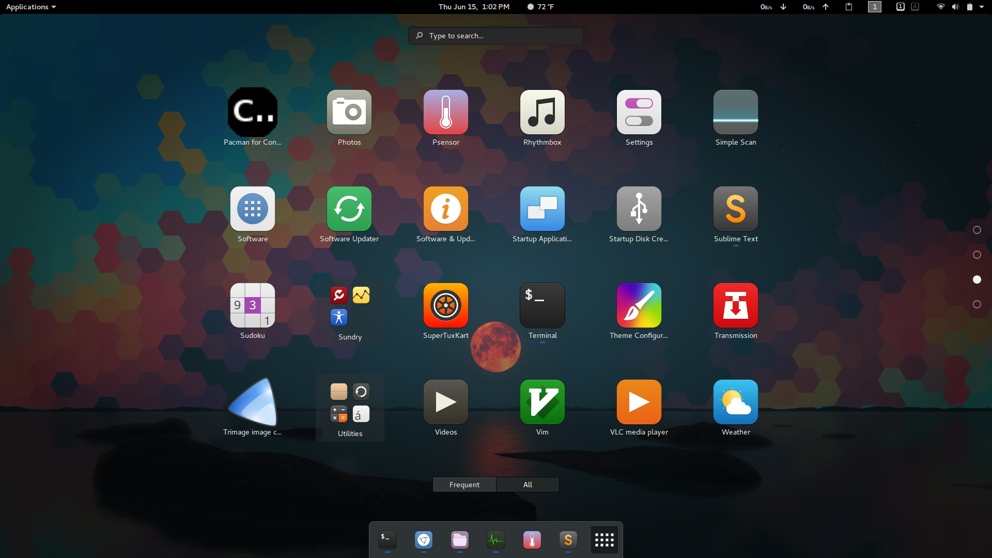Click the 72 °F weather indicator
The height and width of the screenshot is (558, 992).
click(x=540, y=7)
